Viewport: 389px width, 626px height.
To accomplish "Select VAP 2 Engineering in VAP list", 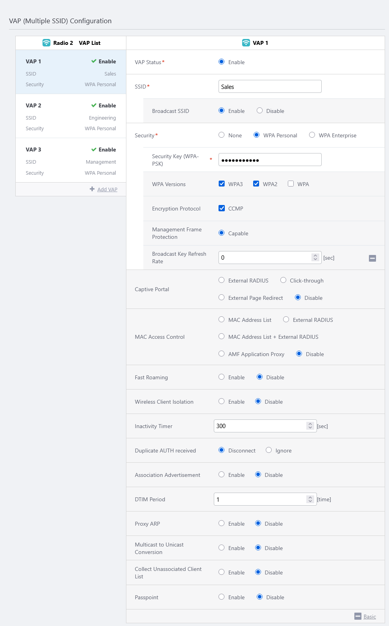I will point(71,116).
